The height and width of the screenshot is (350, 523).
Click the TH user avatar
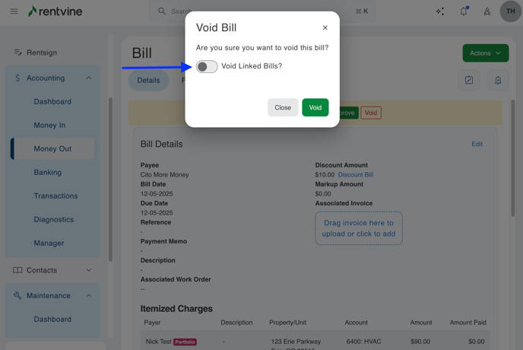(510, 11)
